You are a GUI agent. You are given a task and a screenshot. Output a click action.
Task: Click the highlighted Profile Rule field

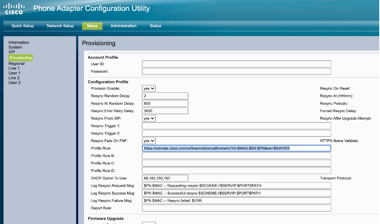236,148
